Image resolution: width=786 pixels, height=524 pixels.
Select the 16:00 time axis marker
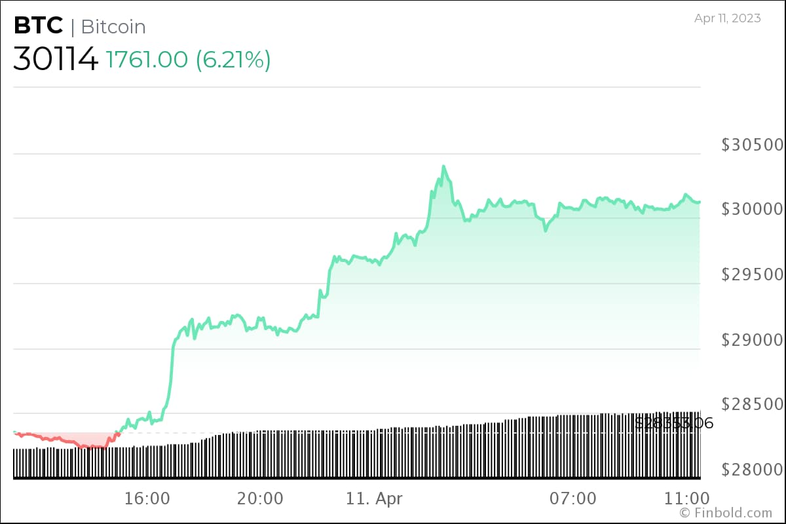click(147, 498)
